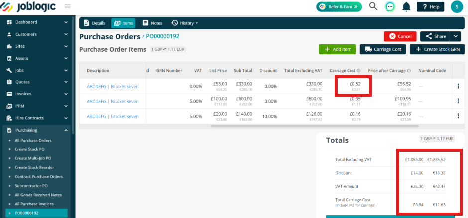Open the user avatar S
This screenshot has height=218, width=468.
point(457,6)
